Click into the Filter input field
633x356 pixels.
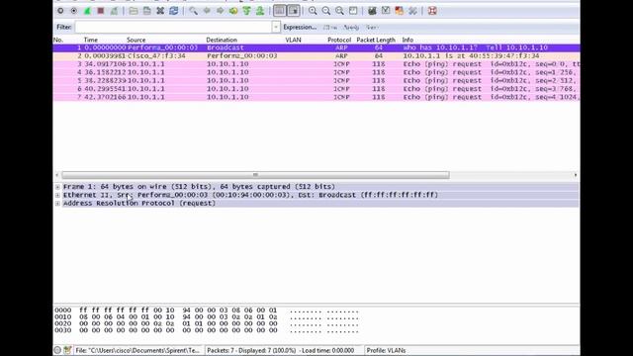pyautogui.click(x=174, y=27)
